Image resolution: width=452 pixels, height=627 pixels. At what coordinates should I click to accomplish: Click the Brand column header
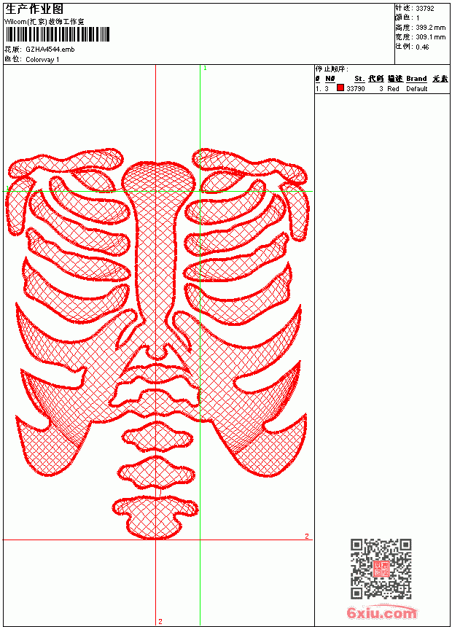coord(416,79)
